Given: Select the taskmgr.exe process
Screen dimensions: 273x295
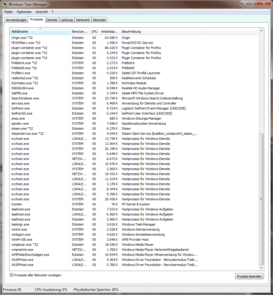Looking at the screenshot, I should (x=105, y=224).
